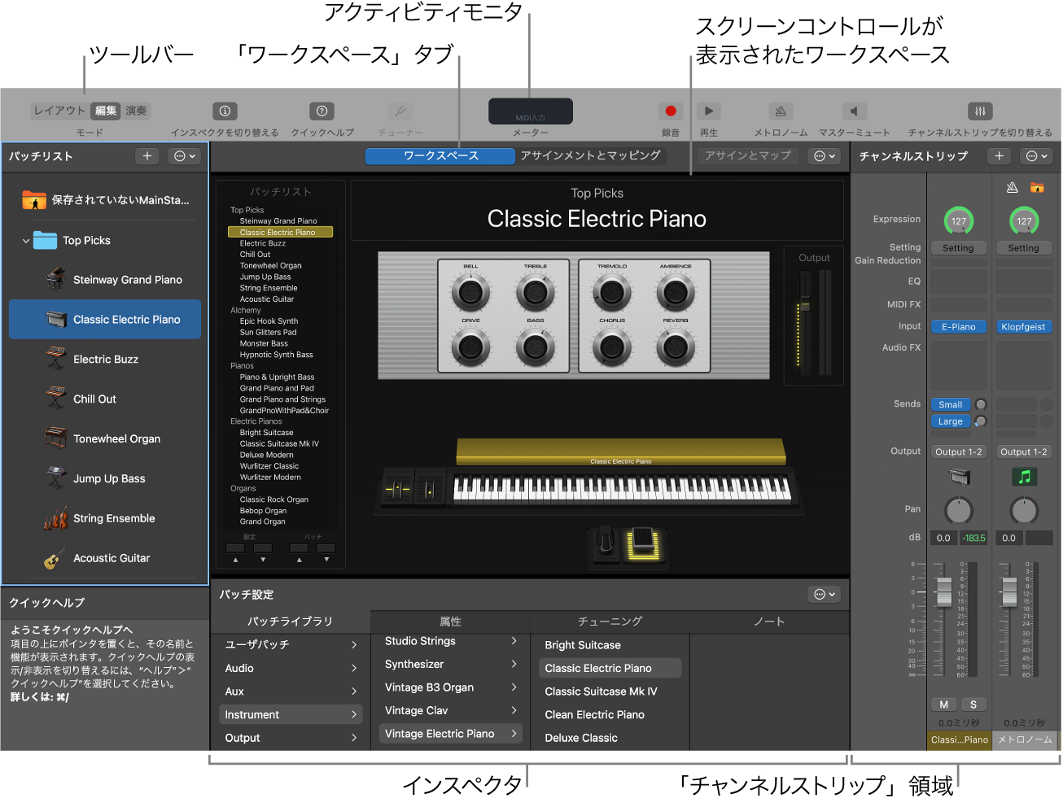This screenshot has height=807, width=1063.
Task: Engage master mute in the toolbar
Action: coord(853,111)
